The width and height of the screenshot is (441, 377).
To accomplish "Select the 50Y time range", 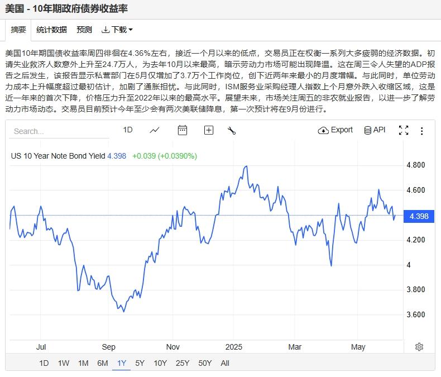I will tap(205, 363).
